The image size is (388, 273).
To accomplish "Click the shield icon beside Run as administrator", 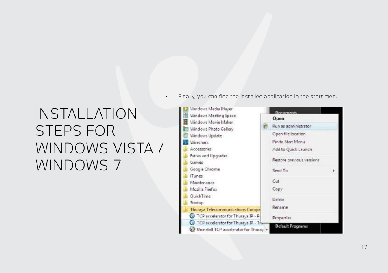I will (265, 126).
